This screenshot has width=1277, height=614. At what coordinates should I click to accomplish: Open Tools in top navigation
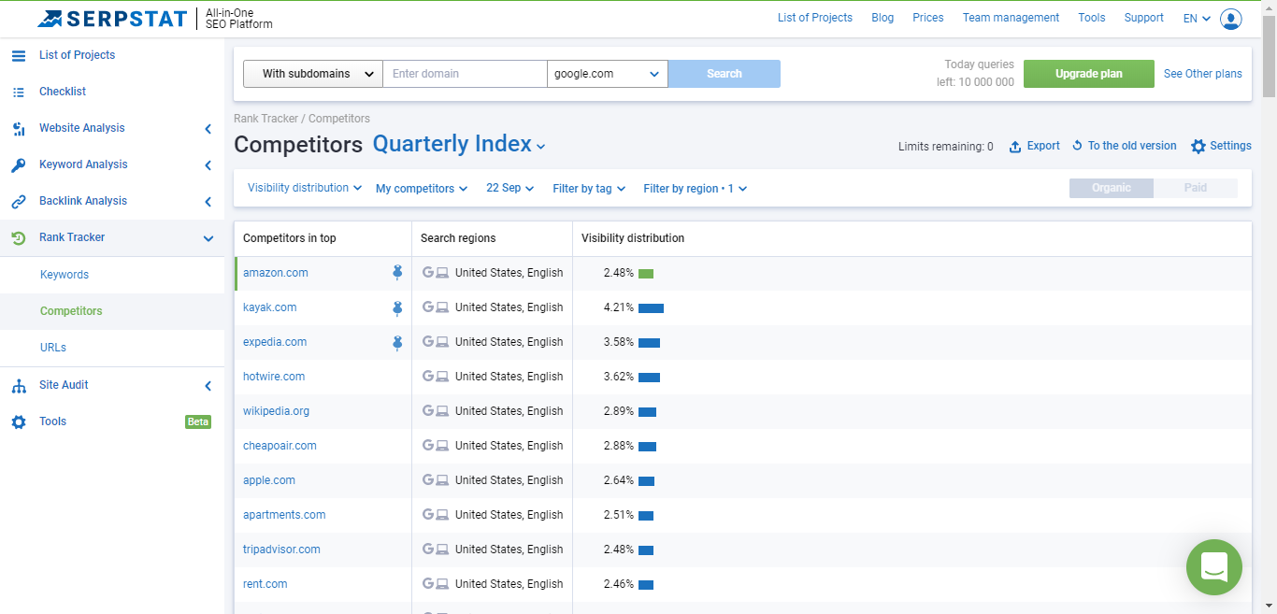click(1092, 18)
